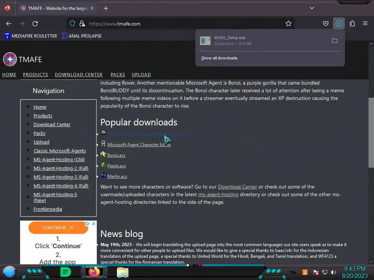Click the Peedy parrot icon

(x=103, y=165)
